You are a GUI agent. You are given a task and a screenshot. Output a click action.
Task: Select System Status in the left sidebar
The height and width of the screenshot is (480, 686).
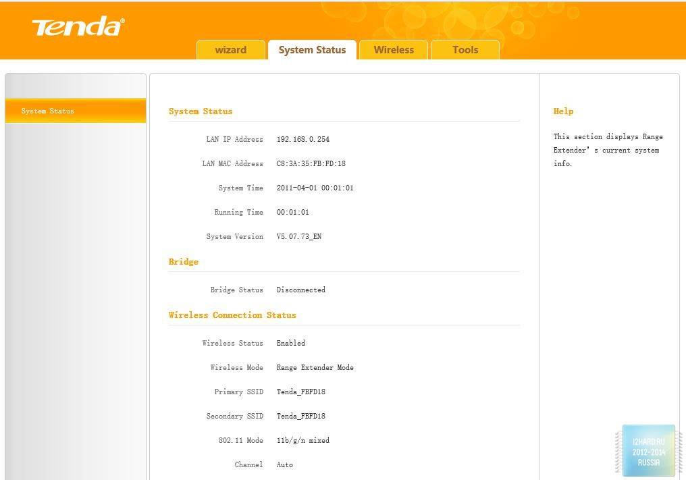48,111
